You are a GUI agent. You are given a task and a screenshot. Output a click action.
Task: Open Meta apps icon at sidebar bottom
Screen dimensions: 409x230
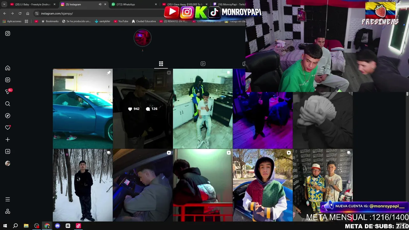pos(8,211)
